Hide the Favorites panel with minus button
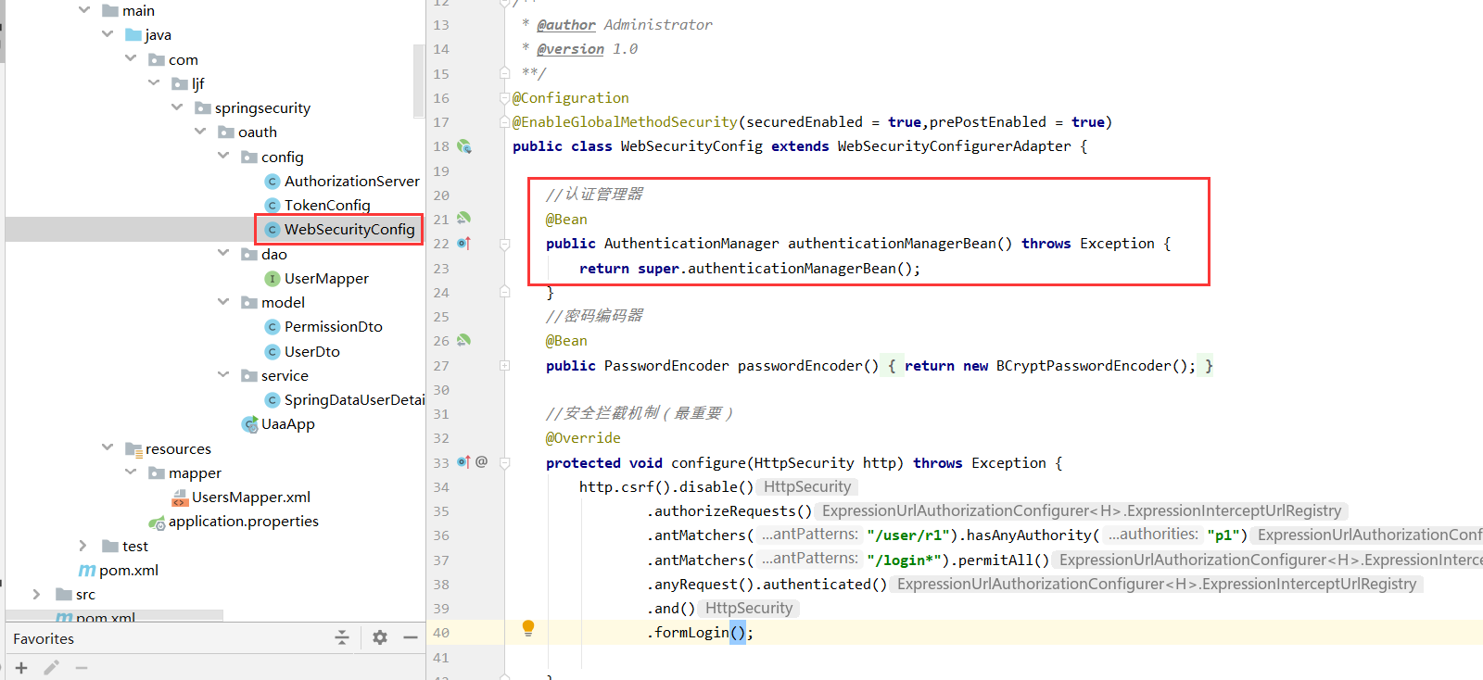 coord(411,637)
